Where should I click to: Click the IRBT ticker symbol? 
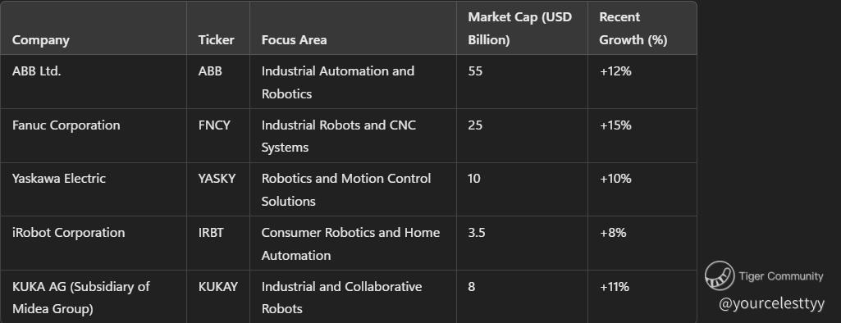click(x=211, y=233)
